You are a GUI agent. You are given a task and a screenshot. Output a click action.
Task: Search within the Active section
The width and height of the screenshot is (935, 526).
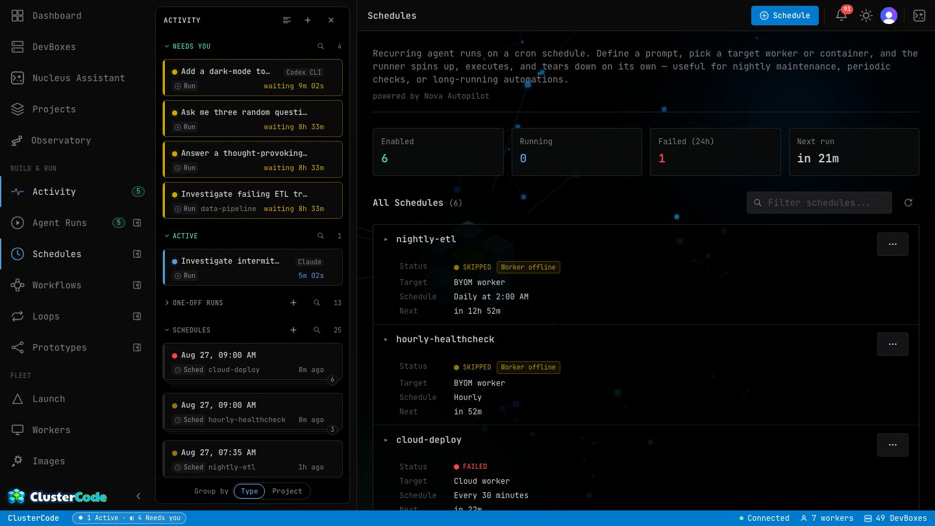(x=321, y=236)
